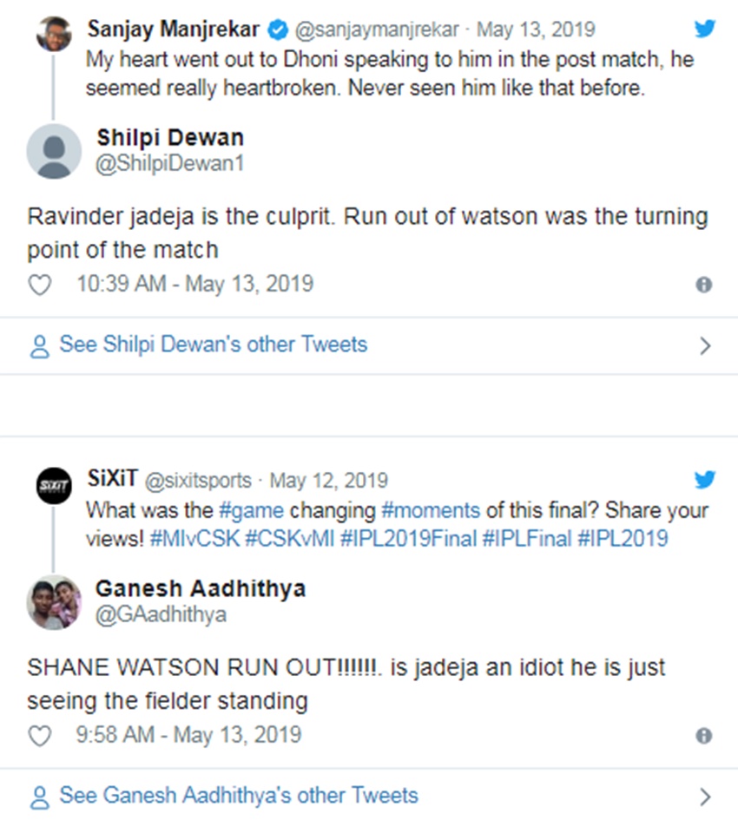The width and height of the screenshot is (738, 820).
Task: Open the #IPL2019Final hashtag link
Action: pyautogui.click(x=408, y=538)
